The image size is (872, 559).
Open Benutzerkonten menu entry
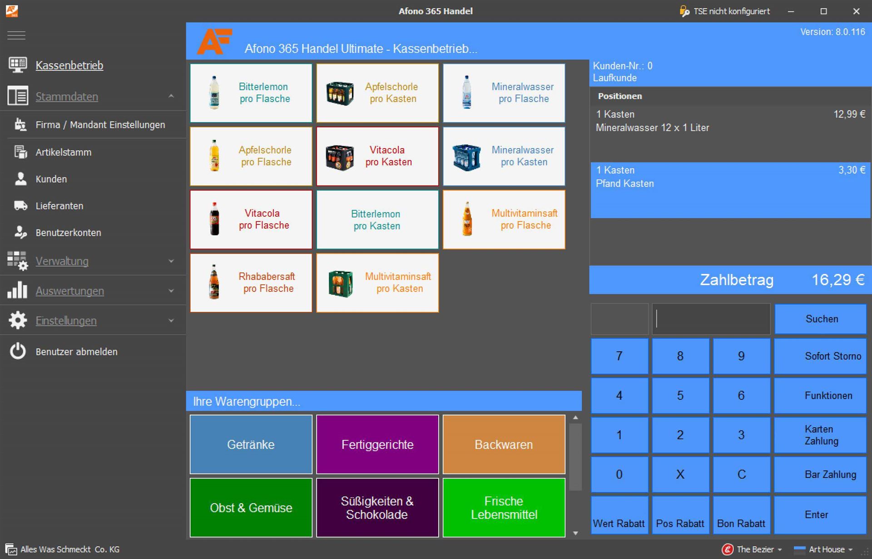point(68,233)
